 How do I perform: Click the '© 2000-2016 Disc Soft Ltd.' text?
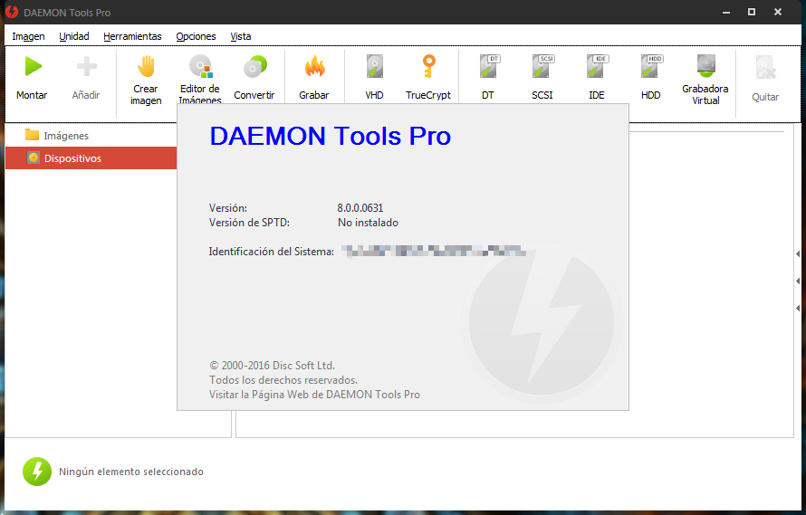tap(272, 366)
